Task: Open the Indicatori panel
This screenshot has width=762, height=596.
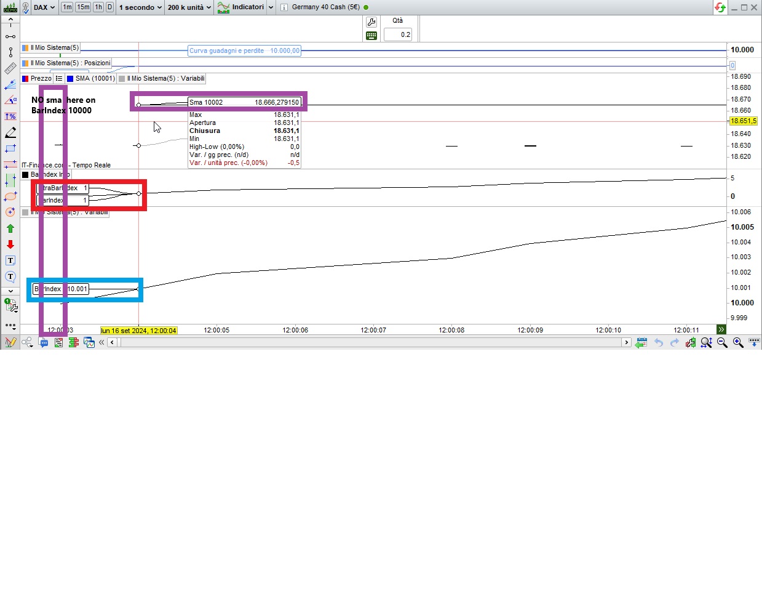Action: pyautogui.click(x=240, y=7)
